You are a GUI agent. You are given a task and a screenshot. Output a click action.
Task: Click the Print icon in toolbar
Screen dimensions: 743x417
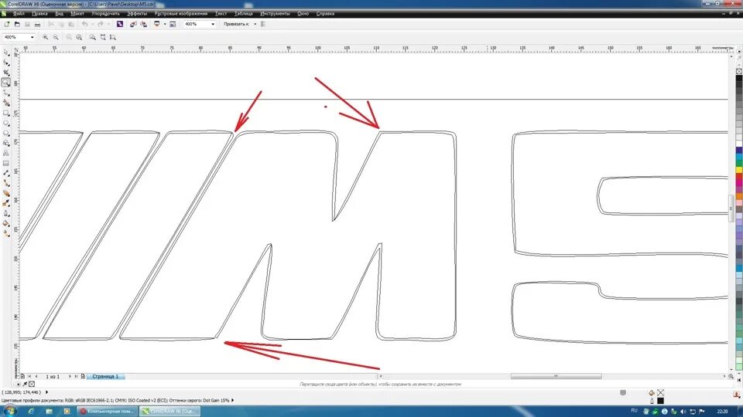click(x=37, y=24)
